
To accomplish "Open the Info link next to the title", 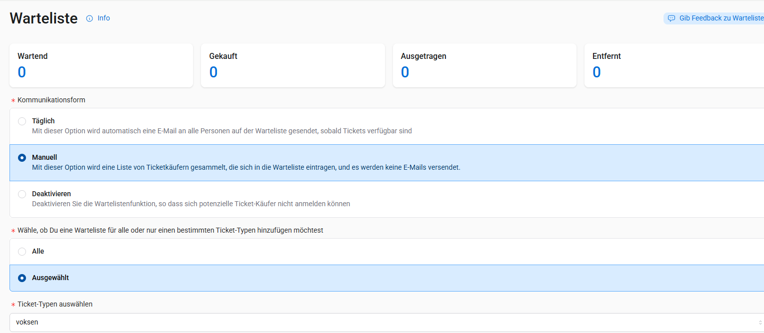I will [103, 18].
